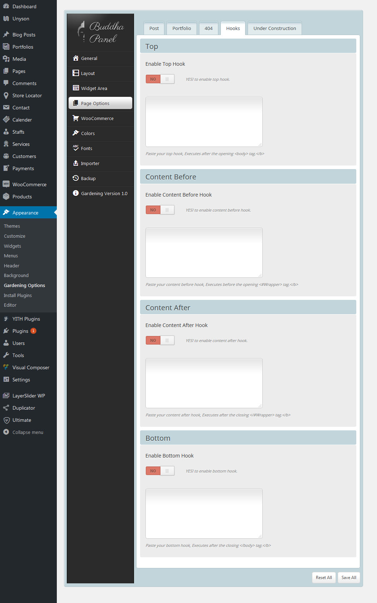The width and height of the screenshot is (377, 603).
Task: Click the Gardening Version info icon
Action: tap(76, 193)
